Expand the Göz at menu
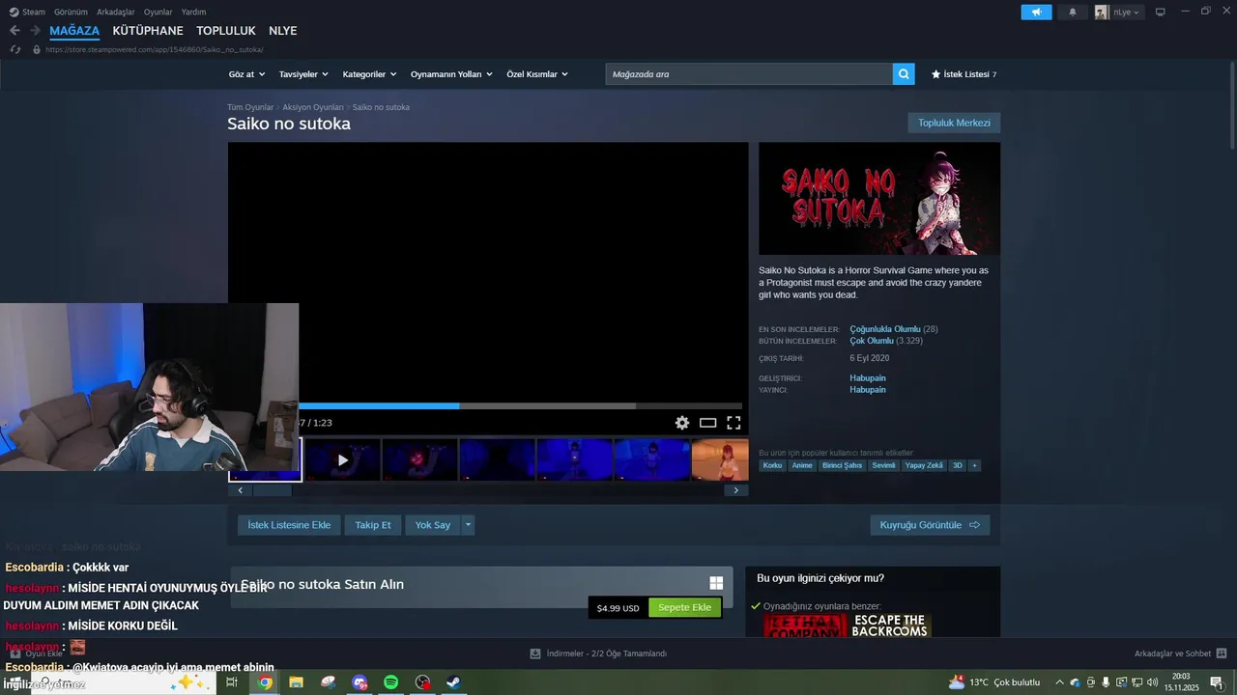 pos(247,74)
